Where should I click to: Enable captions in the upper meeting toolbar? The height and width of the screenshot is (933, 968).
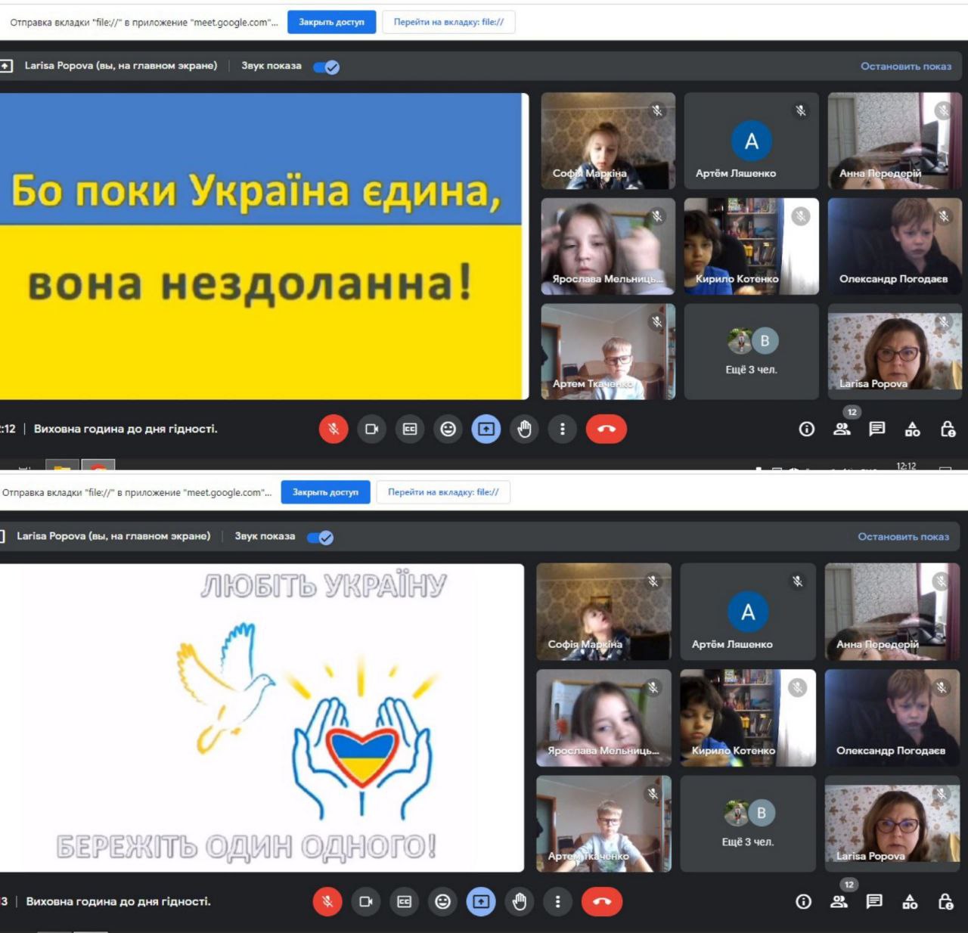point(410,429)
